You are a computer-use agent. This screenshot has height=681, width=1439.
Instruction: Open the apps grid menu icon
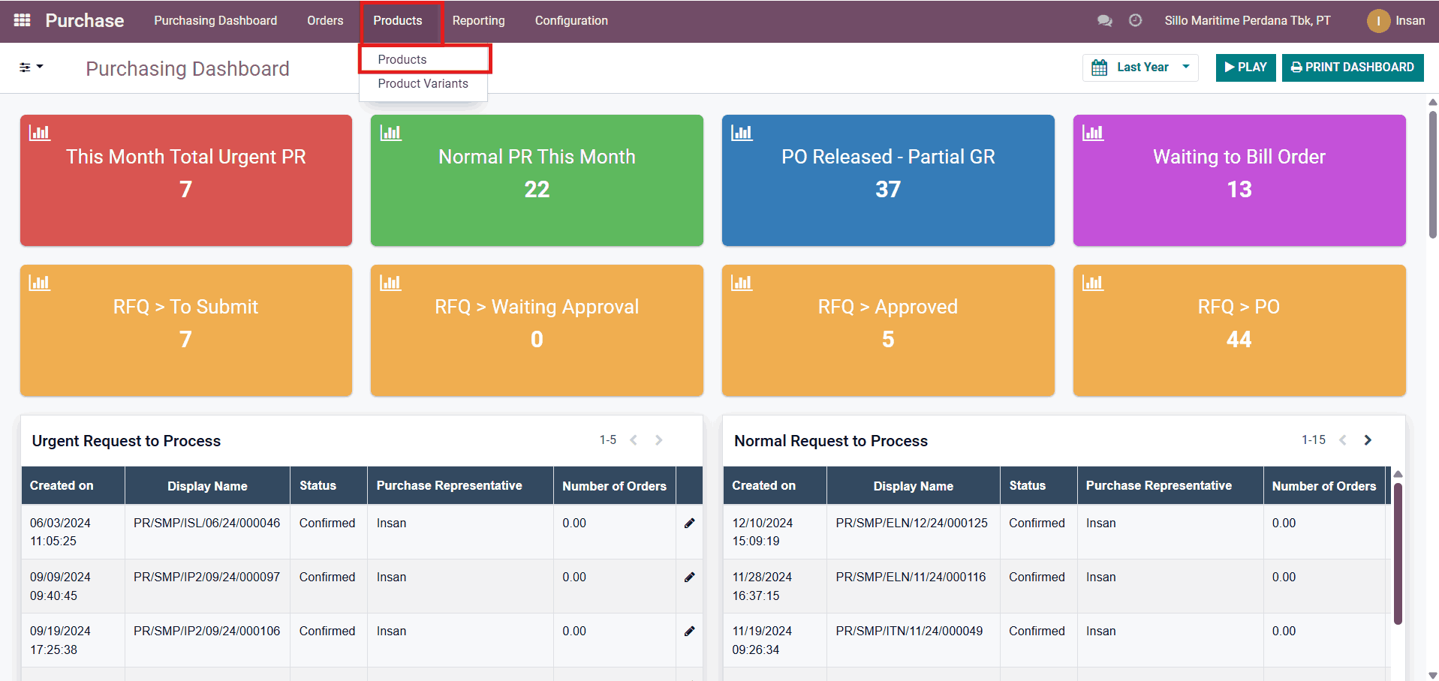click(x=23, y=20)
